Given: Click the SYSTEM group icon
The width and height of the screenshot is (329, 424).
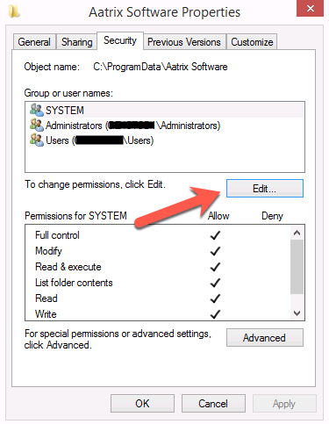Looking at the screenshot, I should pyautogui.click(x=37, y=110).
